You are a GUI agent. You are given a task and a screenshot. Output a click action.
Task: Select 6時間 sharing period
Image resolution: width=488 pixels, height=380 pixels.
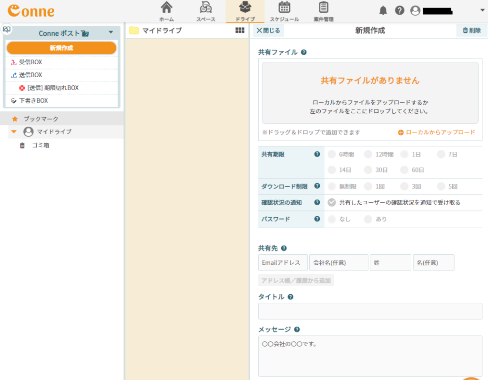332,154
